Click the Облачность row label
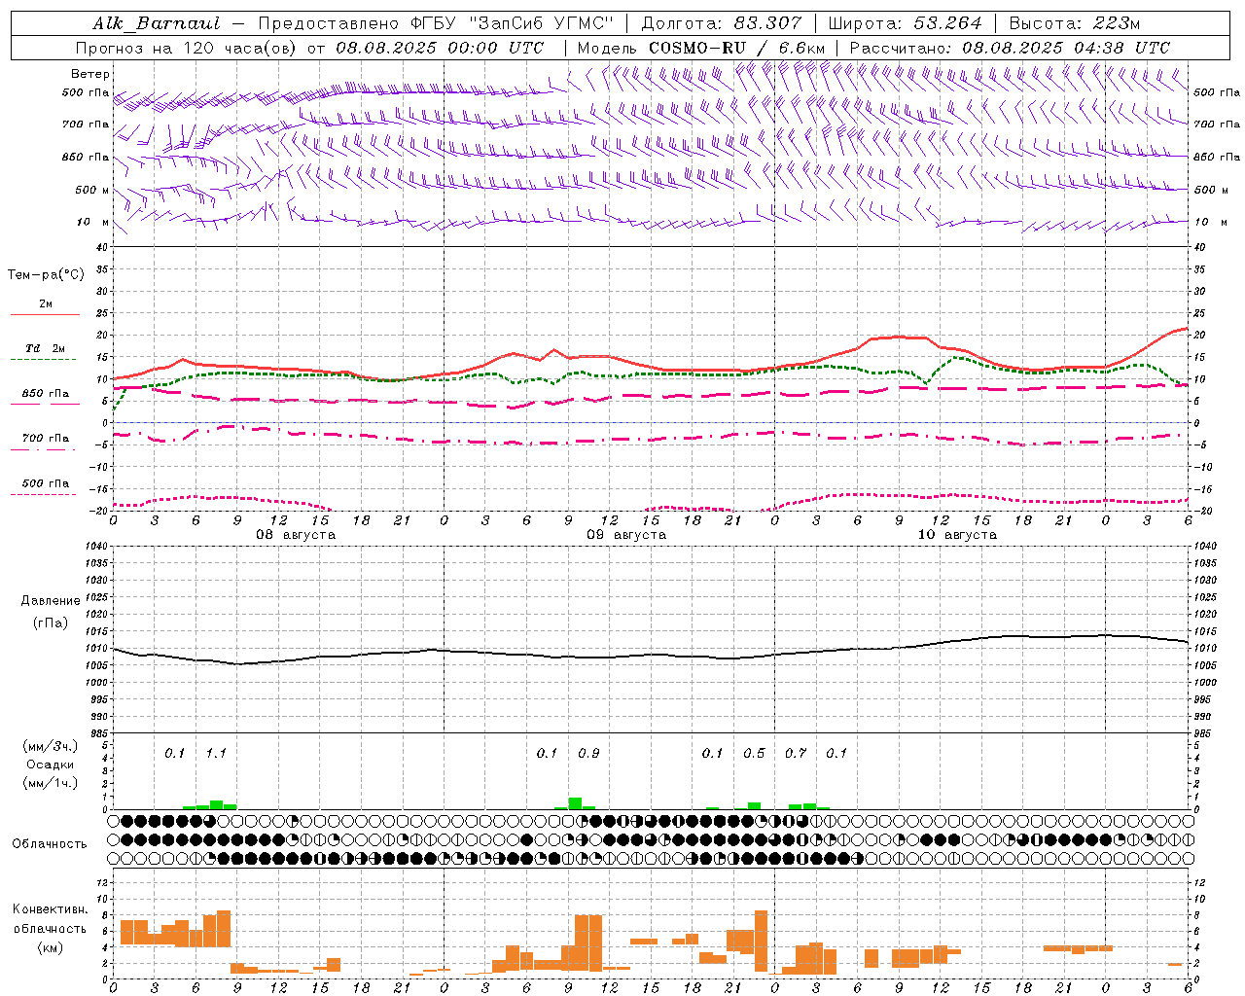 coord(50,844)
